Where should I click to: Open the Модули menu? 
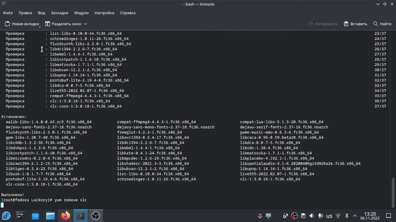[x=81, y=13]
